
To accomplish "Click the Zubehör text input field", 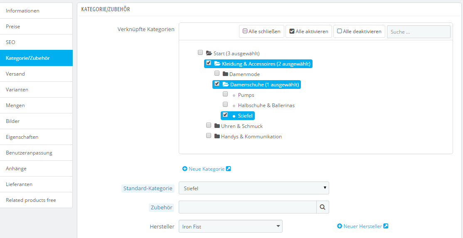I will [x=247, y=207].
